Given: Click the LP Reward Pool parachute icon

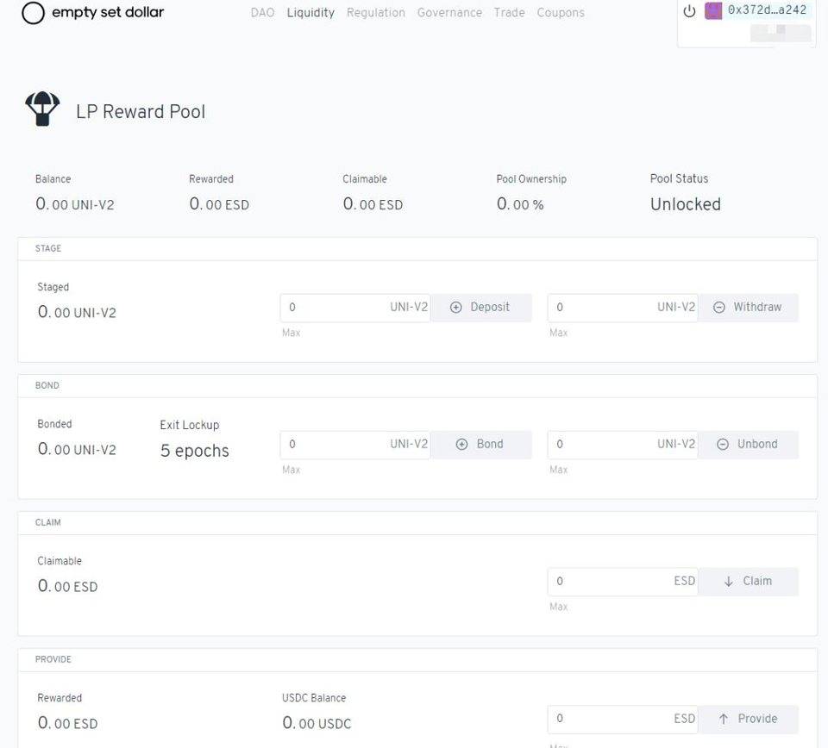Looking at the screenshot, I should click(42, 110).
